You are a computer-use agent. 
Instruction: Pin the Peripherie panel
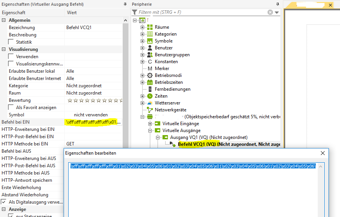278,4
